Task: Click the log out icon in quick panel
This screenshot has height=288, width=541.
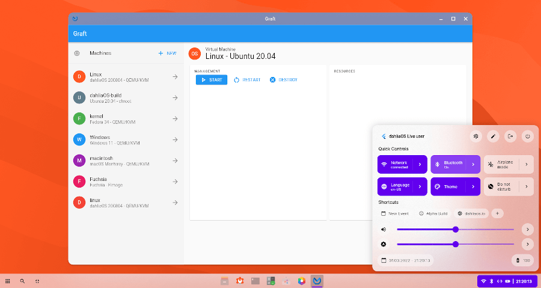Action: tap(510, 136)
